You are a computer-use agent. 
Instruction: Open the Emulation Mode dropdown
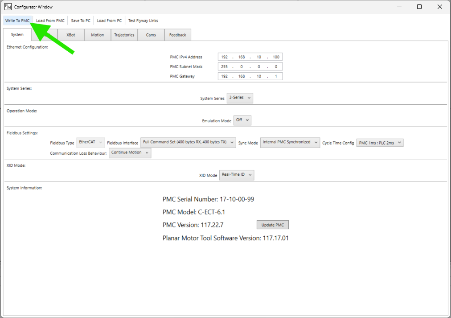tap(242, 120)
